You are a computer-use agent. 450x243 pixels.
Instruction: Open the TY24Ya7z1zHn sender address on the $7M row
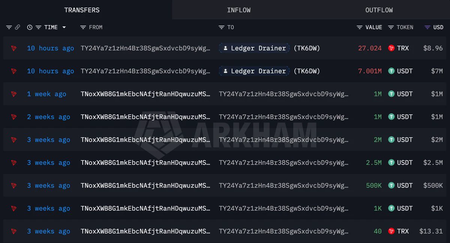coord(145,71)
